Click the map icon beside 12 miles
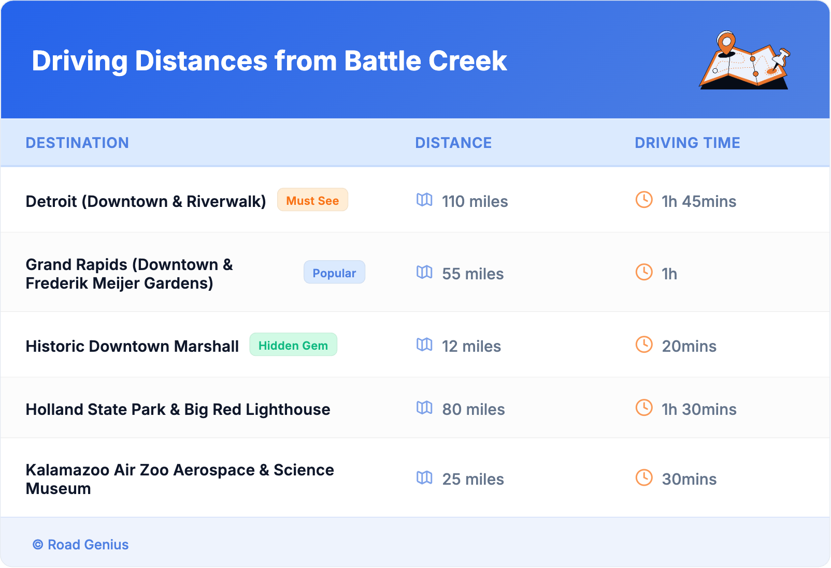 (x=424, y=345)
